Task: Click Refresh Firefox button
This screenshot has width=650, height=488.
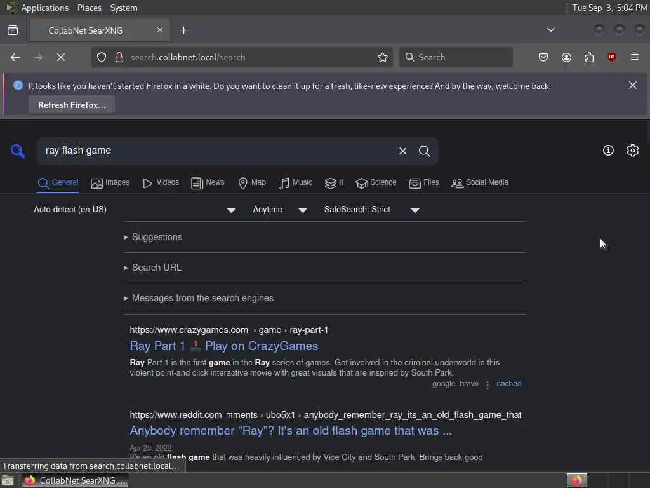Action: click(x=72, y=105)
